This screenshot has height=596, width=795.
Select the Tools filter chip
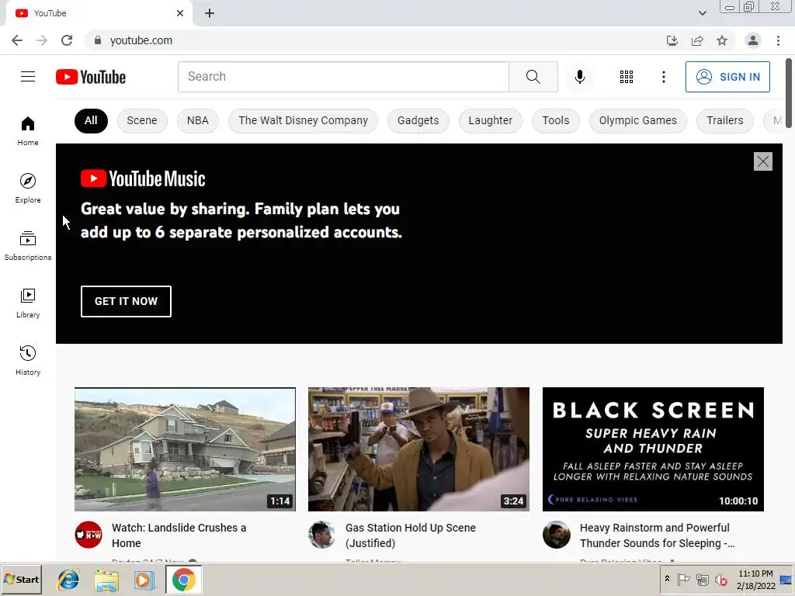click(556, 120)
